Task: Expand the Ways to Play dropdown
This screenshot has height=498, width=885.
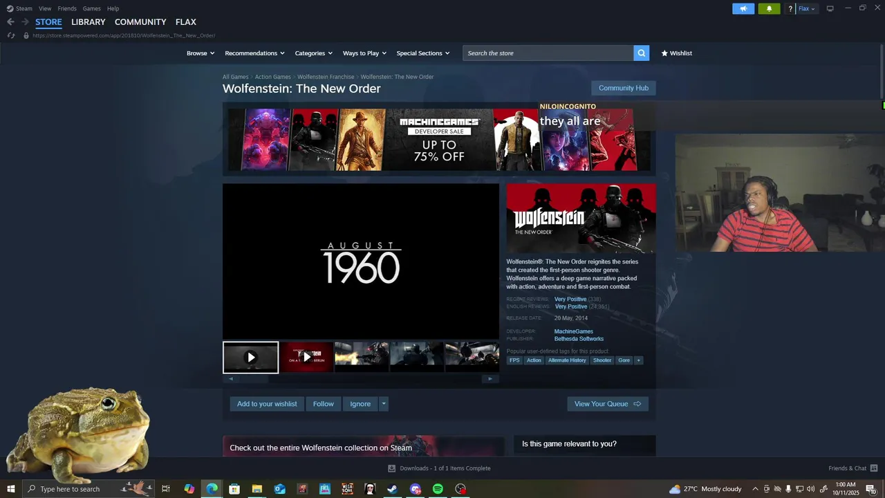Action: pyautogui.click(x=364, y=53)
